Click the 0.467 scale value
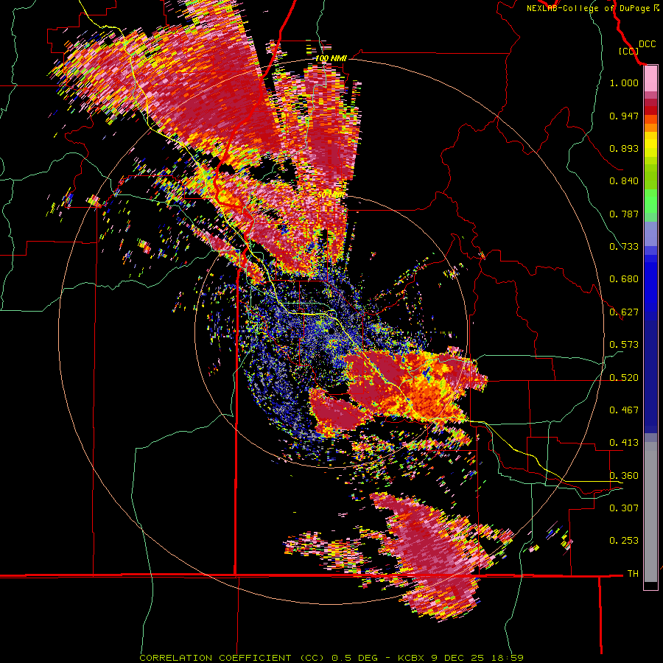Viewport: 663px width, 663px height. click(x=624, y=410)
